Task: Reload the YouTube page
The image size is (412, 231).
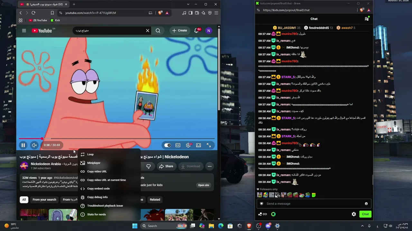Action: [33, 13]
